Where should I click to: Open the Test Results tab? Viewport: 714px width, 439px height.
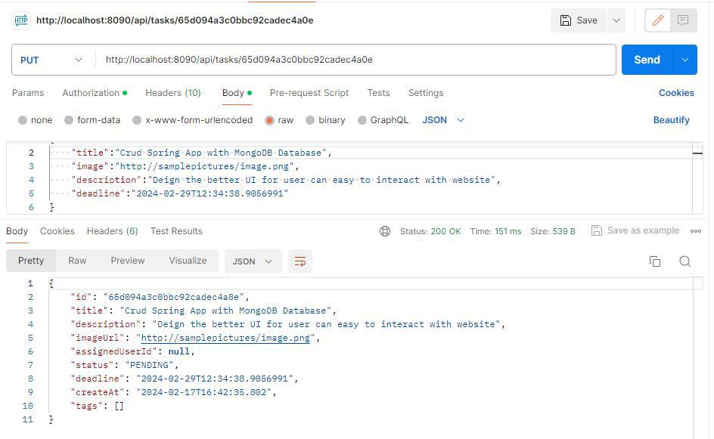176,231
